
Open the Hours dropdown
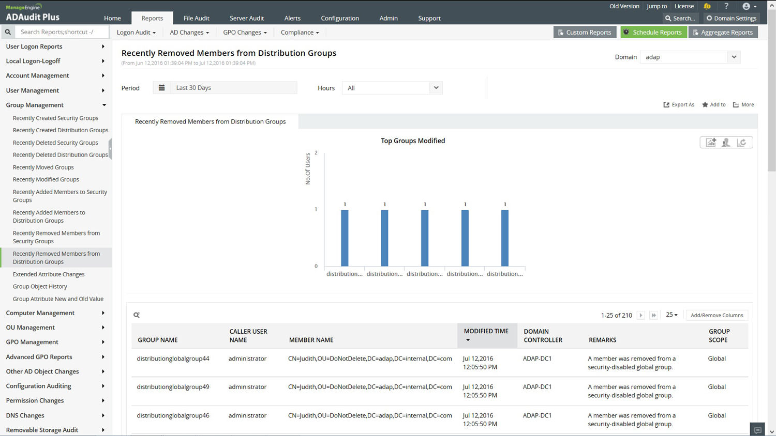coord(436,88)
